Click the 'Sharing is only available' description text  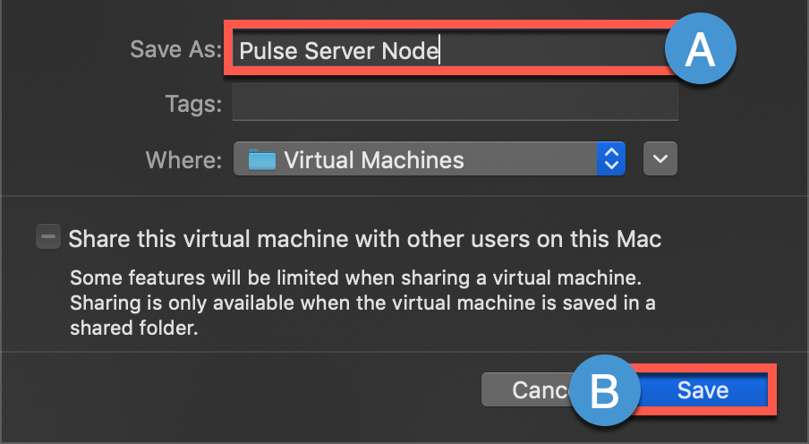point(362,303)
